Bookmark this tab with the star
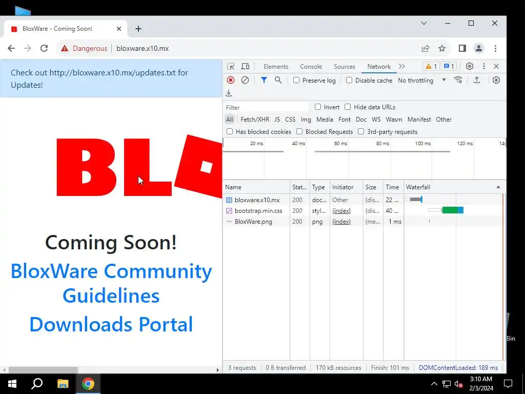 point(442,48)
